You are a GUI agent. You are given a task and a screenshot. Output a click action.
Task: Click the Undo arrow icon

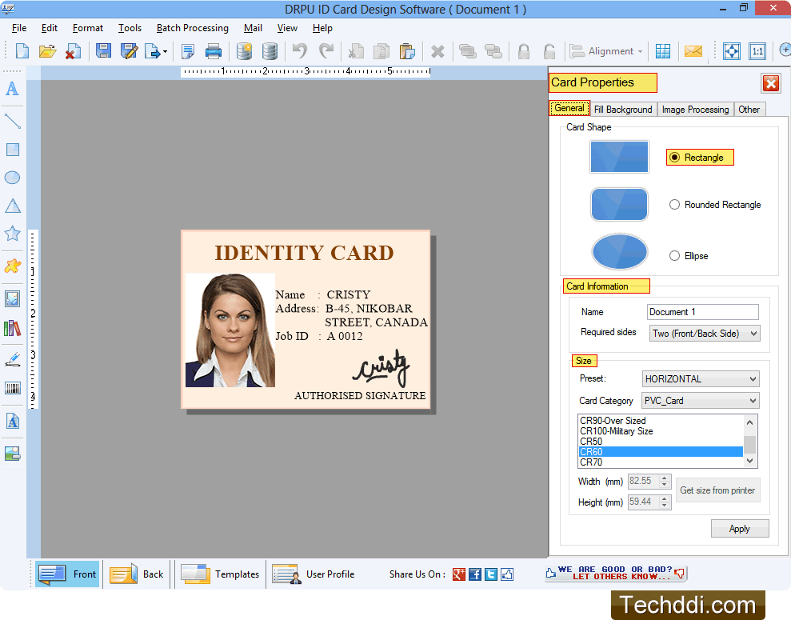pos(299,51)
